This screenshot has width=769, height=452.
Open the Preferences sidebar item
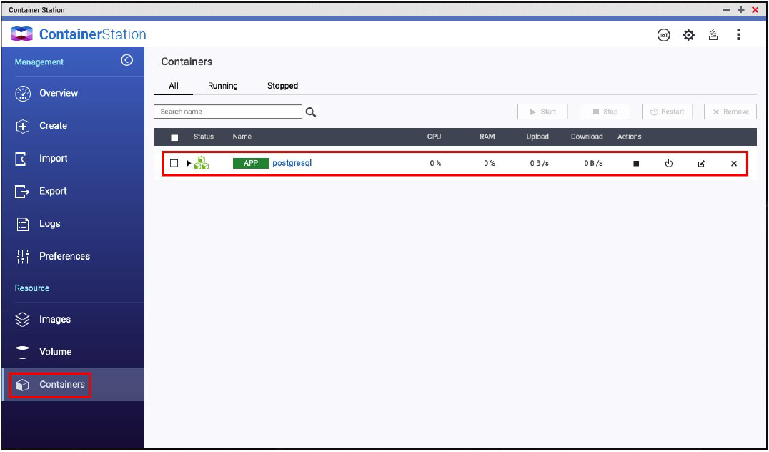pos(64,256)
